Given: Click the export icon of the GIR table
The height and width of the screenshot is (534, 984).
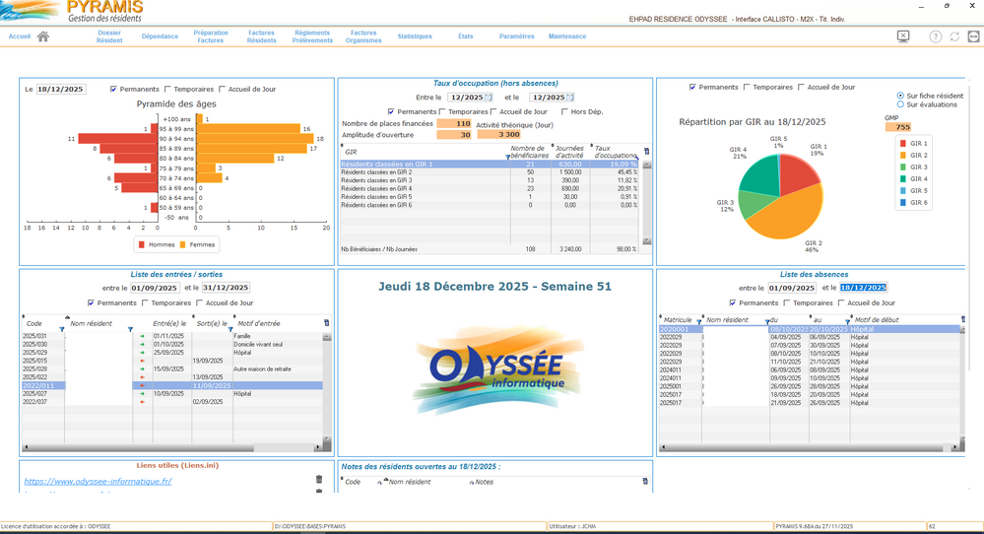Looking at the screenshot, I should coord(646,152).
